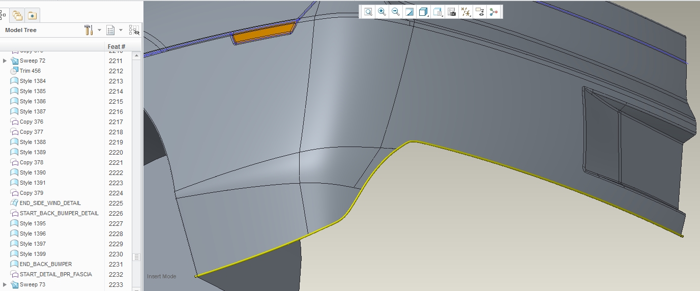Click feature number 2225
Image resolution: width=700 pixels, height=291 pixels.
[116, 203]
